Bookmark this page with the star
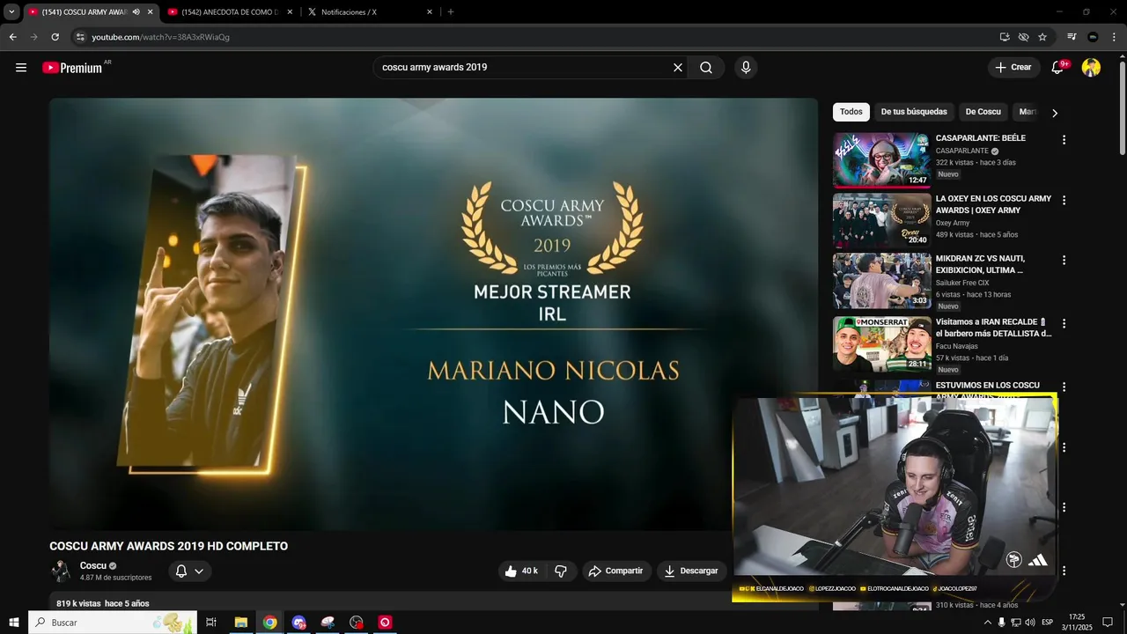1127x634 pixels. point(1042,37)
